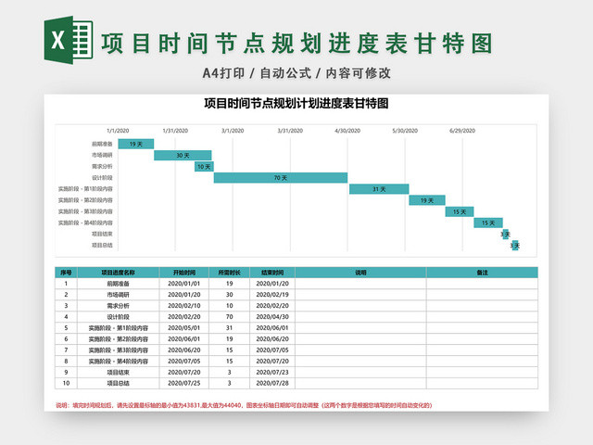
Task: Select the 19天 bar for 前期准备 in chart
Action: click(x=136, y=144)
